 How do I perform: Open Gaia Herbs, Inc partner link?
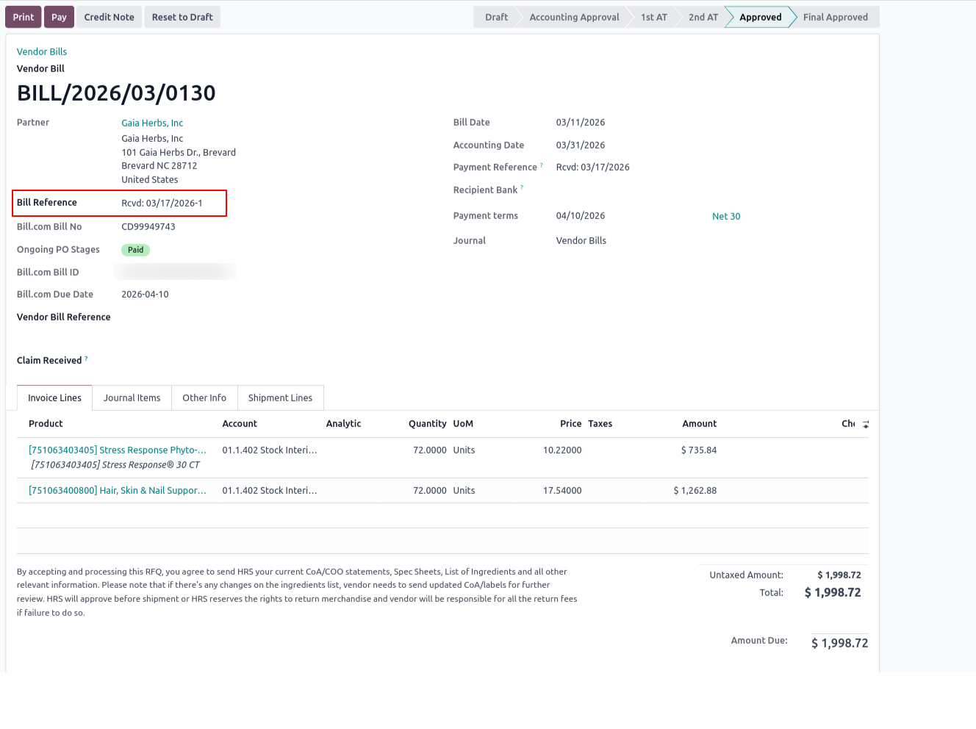pos(152,123)
